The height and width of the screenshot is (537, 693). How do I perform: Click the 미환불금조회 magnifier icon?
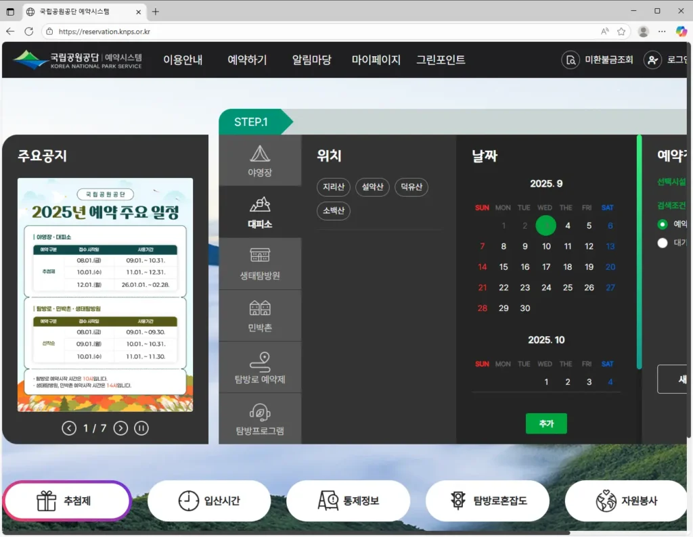[571, 60]
